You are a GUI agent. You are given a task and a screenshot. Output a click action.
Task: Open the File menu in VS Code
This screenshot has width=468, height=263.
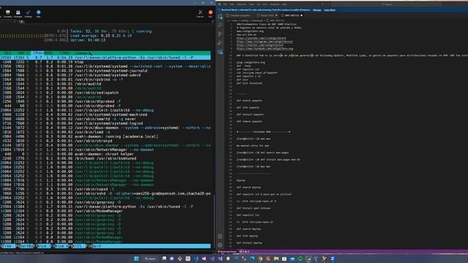click(225, 4)
